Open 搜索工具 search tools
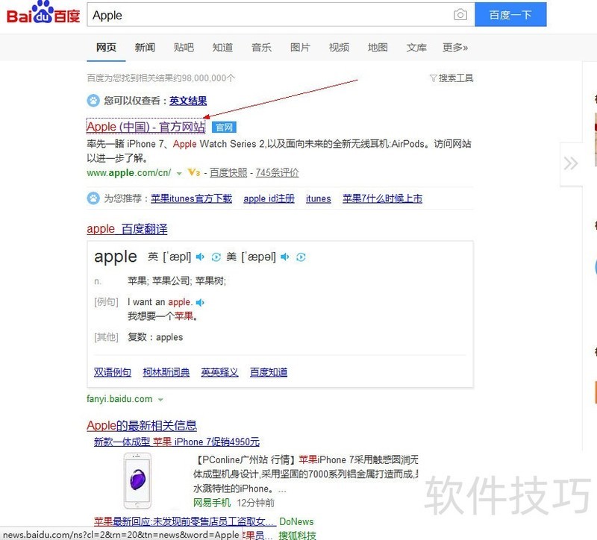Image resolution: width=597 pixels, height=540 pixels. (x=456, y=78)
